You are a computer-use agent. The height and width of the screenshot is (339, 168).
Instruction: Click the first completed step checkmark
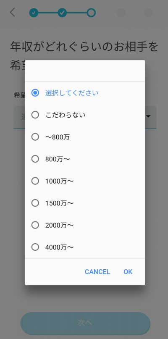(x=34, y=13)
